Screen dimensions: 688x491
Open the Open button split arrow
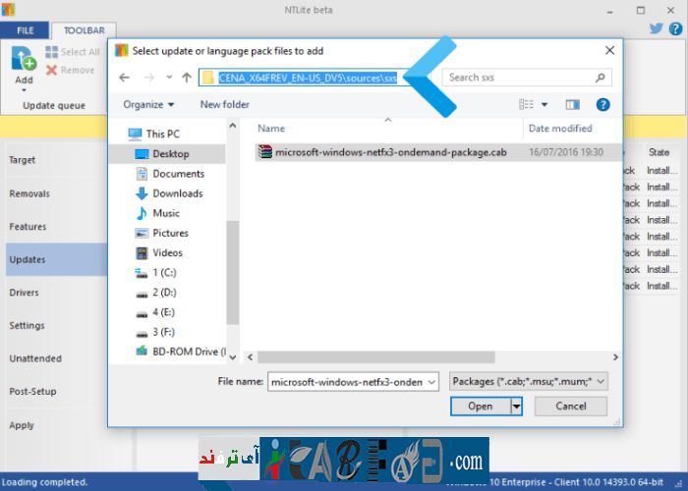(516, 406)
